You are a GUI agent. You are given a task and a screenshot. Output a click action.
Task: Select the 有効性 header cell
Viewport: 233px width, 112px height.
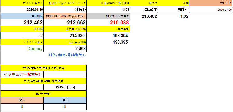pos(144,3)
